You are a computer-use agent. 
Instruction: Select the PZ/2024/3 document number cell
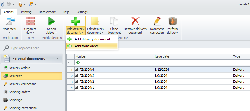114,76
